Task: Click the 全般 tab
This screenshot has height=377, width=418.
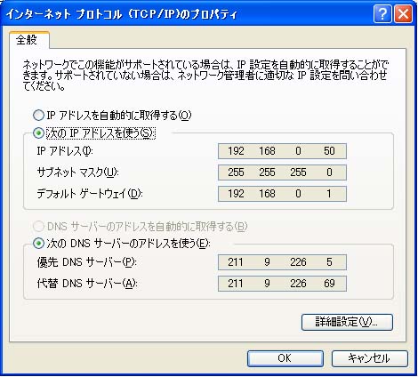Action: point(28,40)
